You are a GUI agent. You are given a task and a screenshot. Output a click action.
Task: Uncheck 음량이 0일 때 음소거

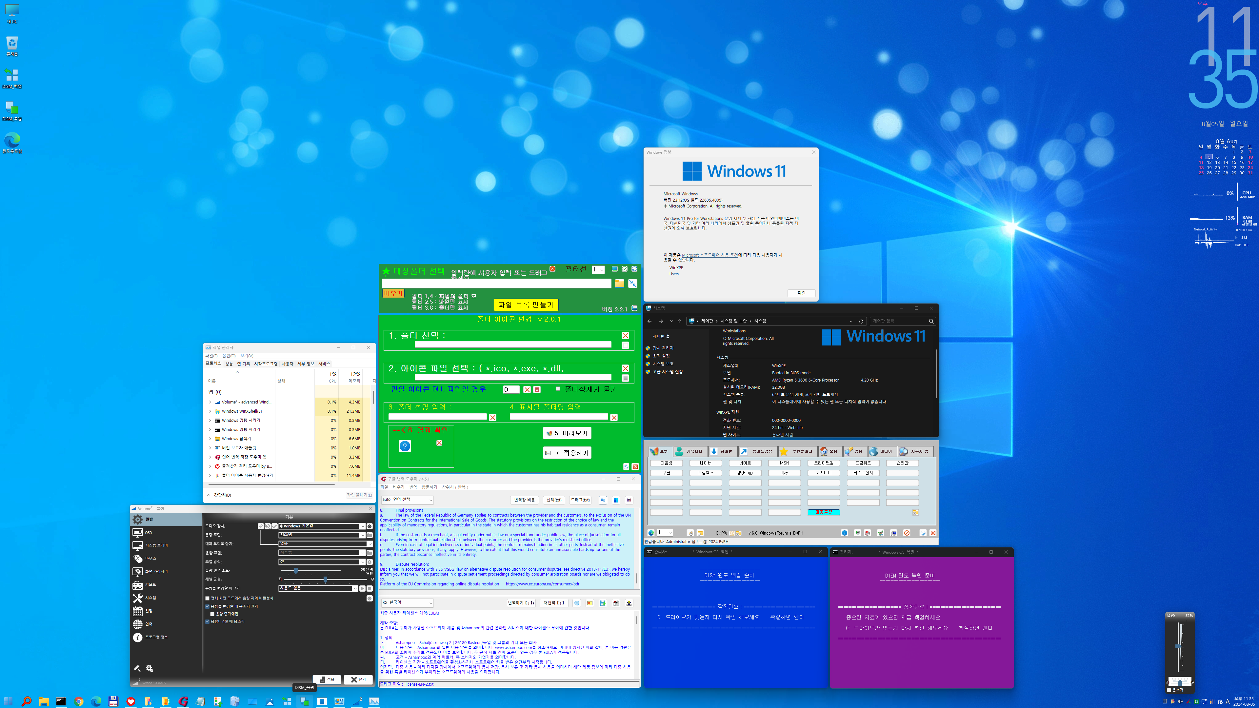(x=207, y=621)
